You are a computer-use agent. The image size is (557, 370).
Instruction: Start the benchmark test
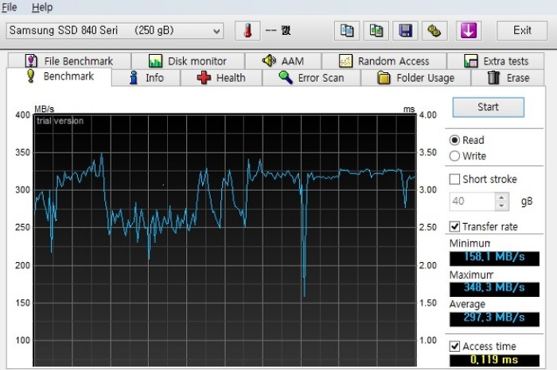click(x=488, y=107)
